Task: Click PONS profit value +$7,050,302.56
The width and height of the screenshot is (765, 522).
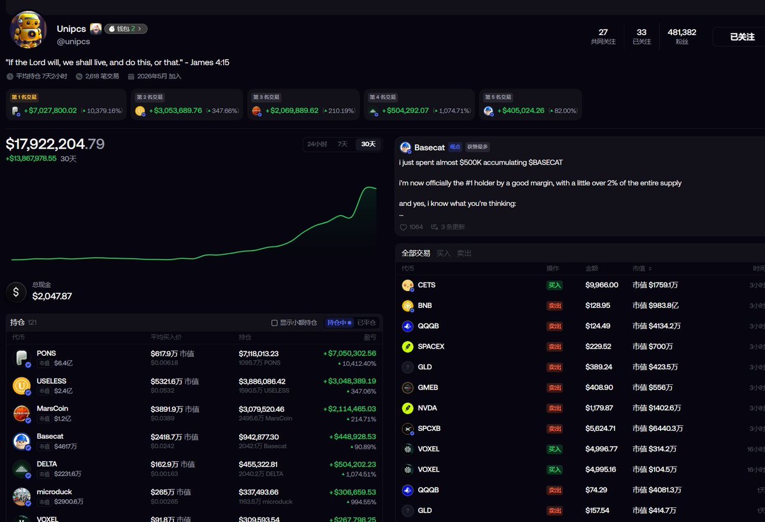Action: point(349,353)
